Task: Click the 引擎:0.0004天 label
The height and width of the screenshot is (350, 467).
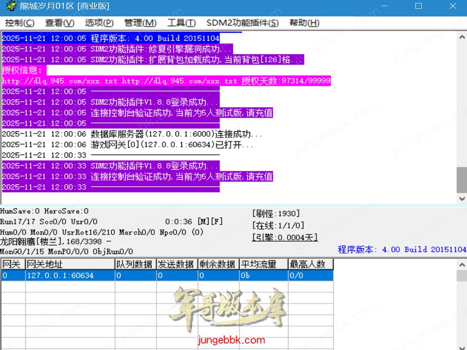Action: tap(285, 237)
